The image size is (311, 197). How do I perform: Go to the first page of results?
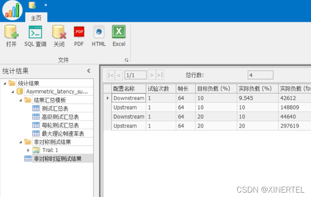111,75
